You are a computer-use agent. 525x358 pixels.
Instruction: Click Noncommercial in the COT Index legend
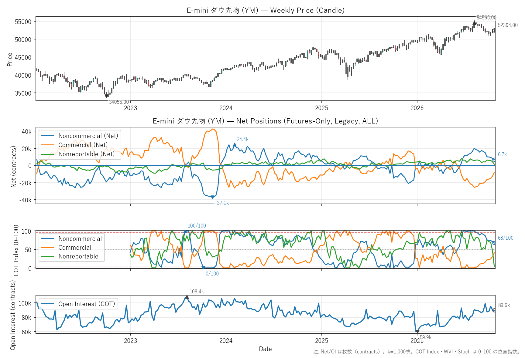coord(80,239)
